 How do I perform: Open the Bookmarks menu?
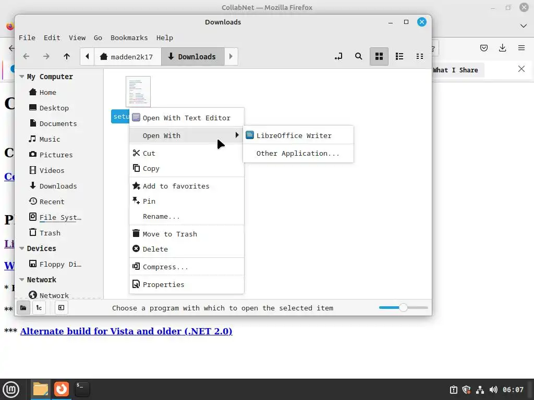(x=129, y=37)
